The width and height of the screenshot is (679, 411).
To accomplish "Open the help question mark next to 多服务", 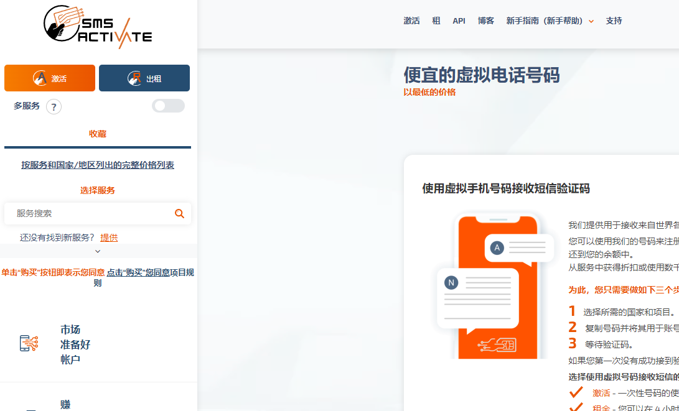I will (54, 107).
